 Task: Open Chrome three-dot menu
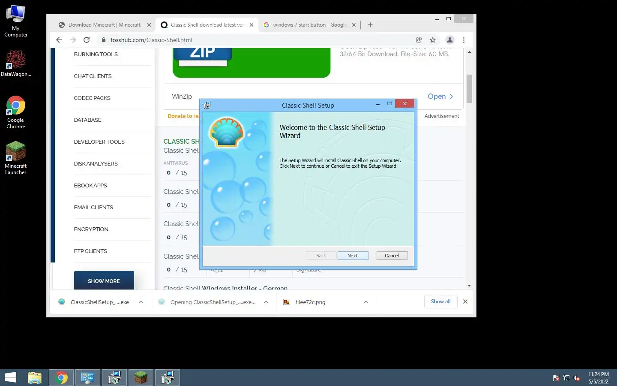pyautogui.click(x=464, y=40)
